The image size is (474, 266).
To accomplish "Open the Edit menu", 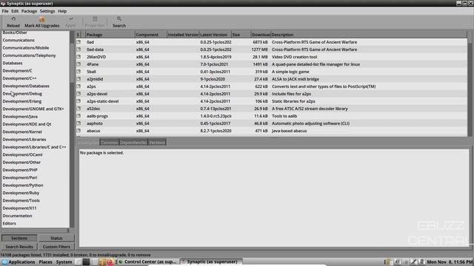I will (15, 11).
